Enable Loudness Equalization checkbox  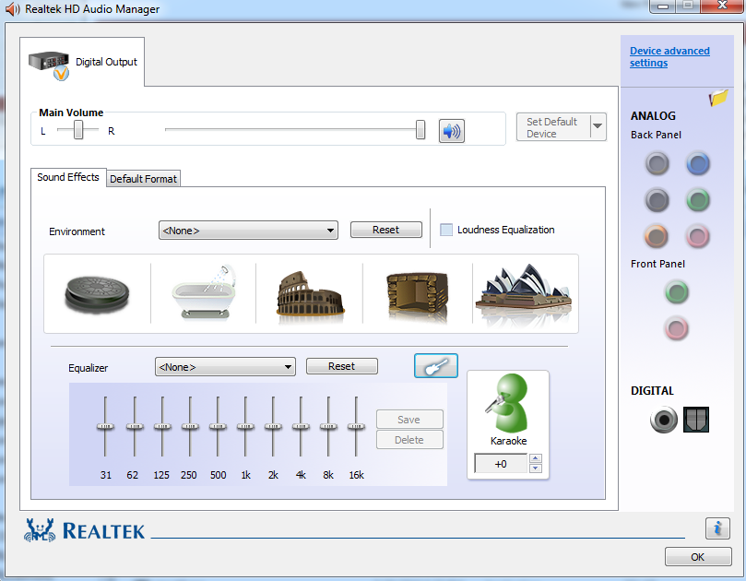[x=447, y=231]
